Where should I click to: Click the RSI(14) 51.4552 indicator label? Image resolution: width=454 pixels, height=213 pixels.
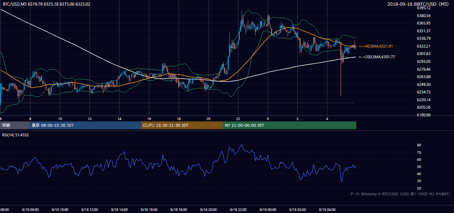[16, 135]
